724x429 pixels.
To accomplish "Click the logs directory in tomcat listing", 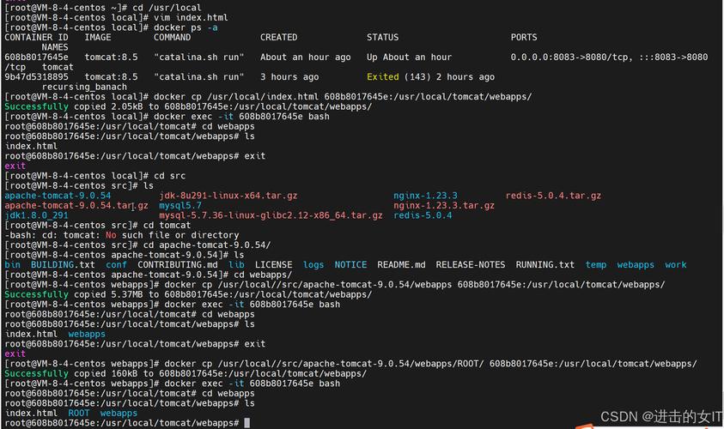I will click(x=313, y=265).
